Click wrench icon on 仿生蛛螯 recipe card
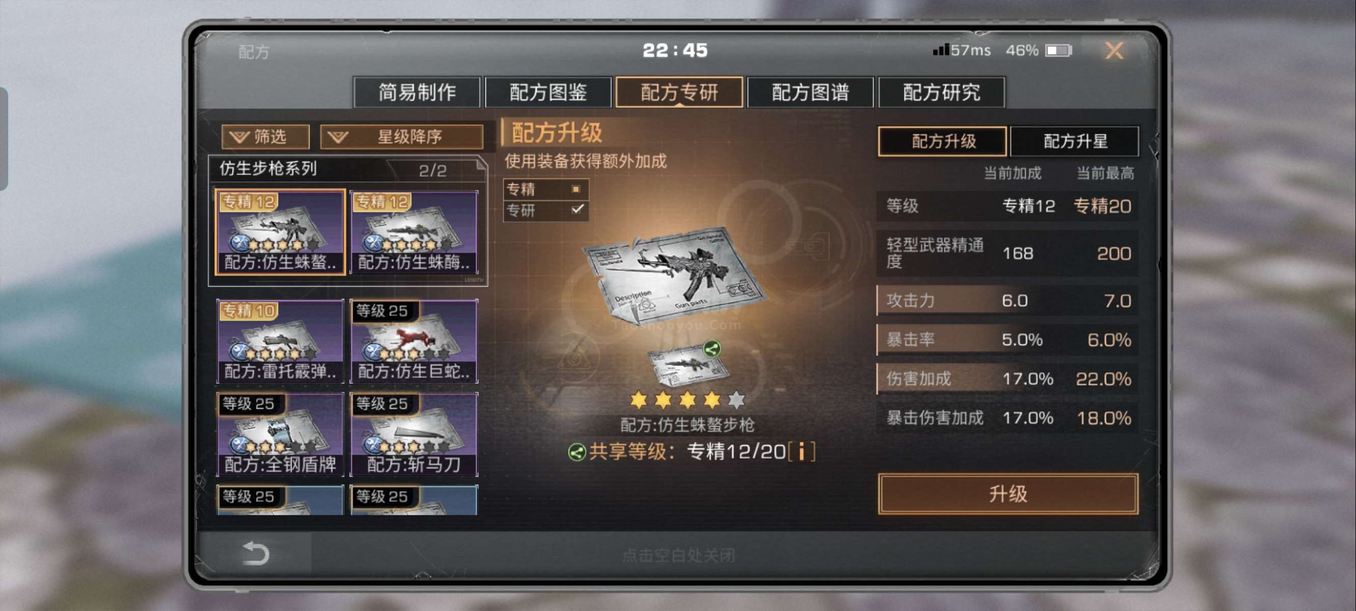 click(x=240, y=243)
